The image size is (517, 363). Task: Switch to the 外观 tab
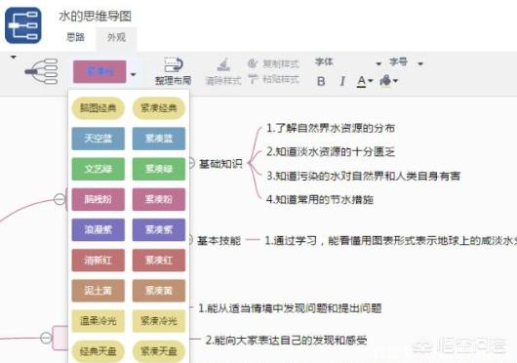(116, 38)
